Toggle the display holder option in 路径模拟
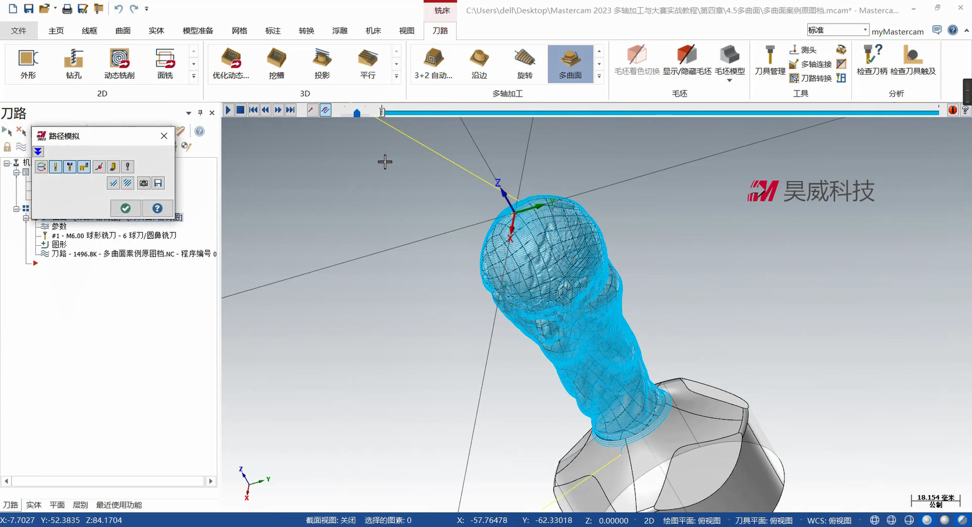Viewport: 972px width, 527px height. point(69,167)
